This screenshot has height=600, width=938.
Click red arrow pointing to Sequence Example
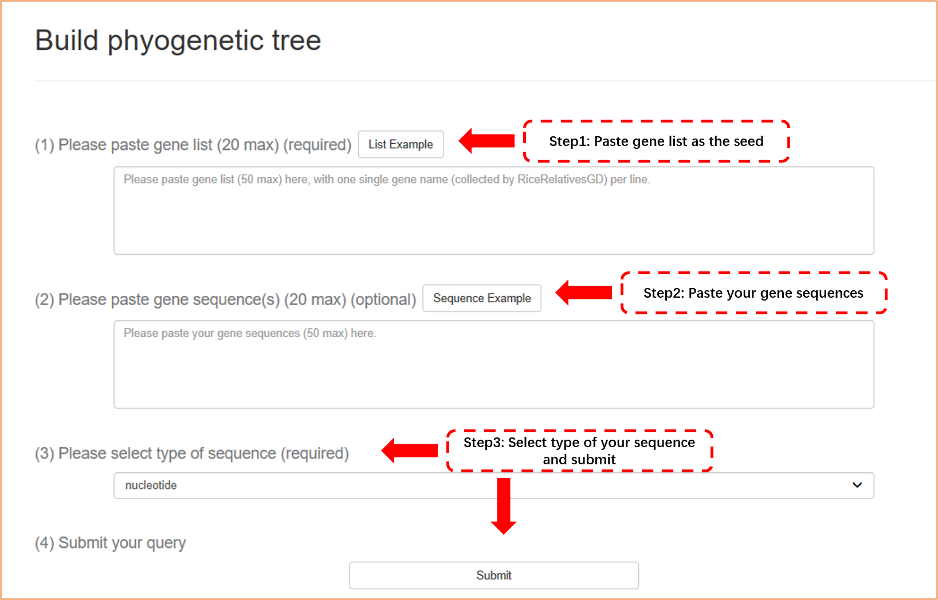click(x=584, y=293)
